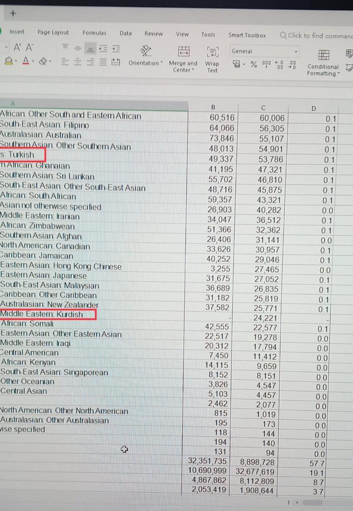Click the Wrap Text icon
The height and width of the screenshot is (511, 353).
pos(213,52)
